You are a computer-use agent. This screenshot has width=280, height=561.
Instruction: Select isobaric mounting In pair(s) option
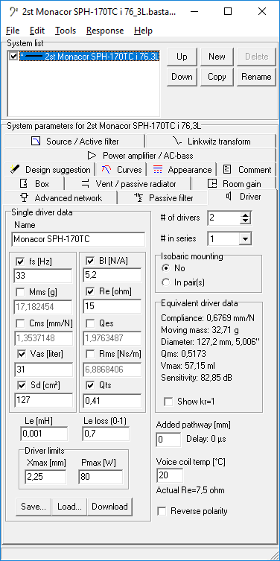coord(165,282)
